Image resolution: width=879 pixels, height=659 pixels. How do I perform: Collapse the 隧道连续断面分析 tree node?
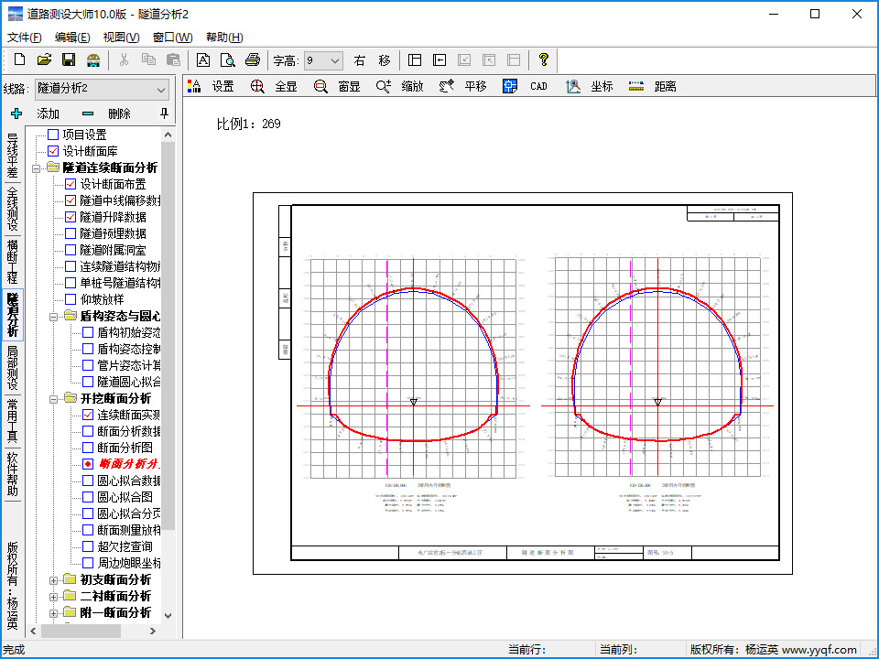coord(37,168)
